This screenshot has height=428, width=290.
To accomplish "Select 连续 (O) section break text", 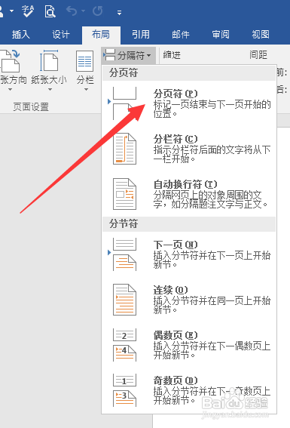I will (171, 290).
